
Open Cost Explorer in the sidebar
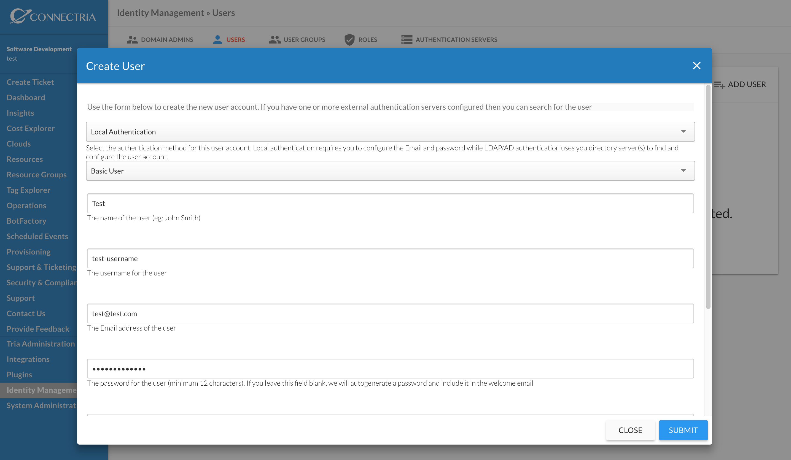point(30,128)
